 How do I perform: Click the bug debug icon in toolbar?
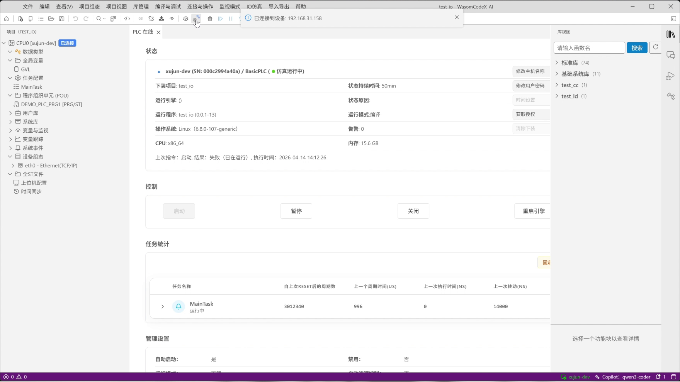(210, 19)
